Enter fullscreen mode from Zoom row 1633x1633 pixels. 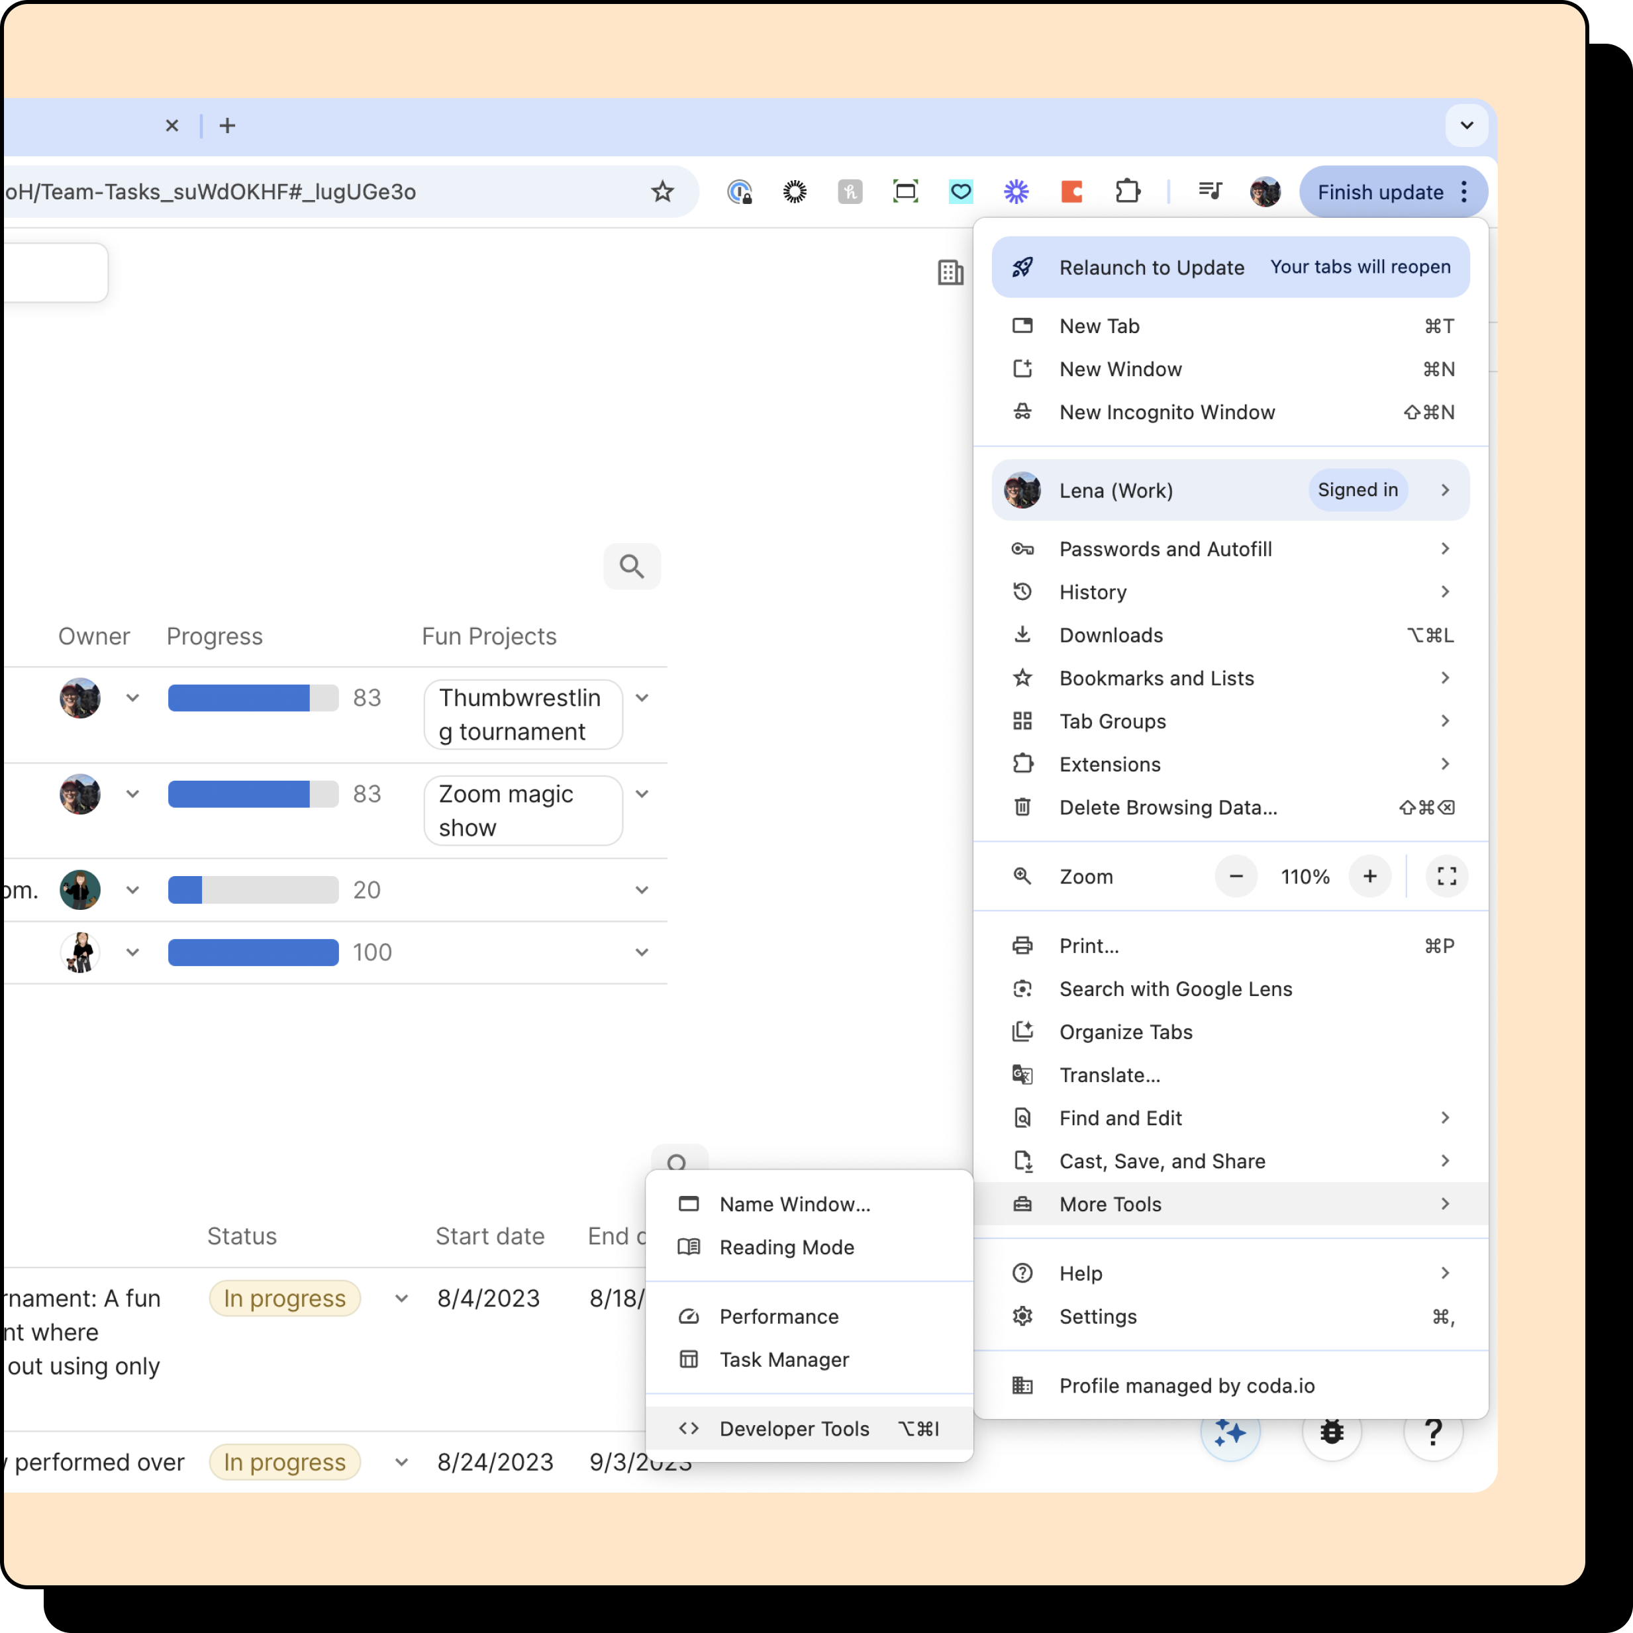point(1446,877)
